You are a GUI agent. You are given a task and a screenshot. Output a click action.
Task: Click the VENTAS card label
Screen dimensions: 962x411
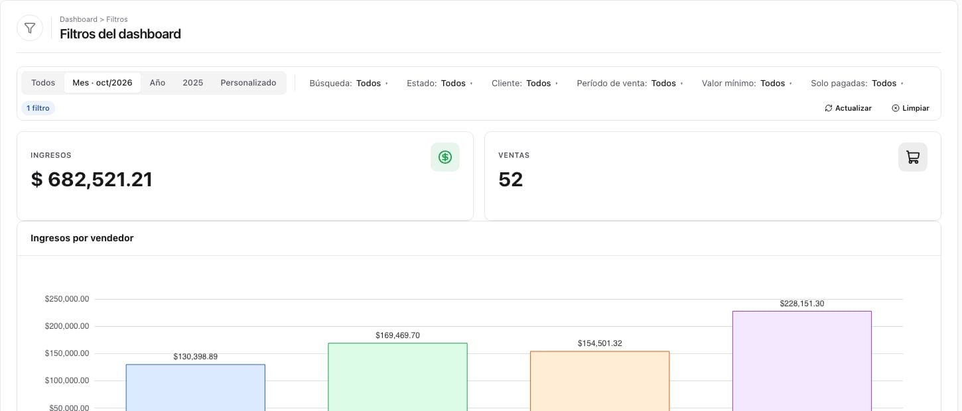point(514,155)
